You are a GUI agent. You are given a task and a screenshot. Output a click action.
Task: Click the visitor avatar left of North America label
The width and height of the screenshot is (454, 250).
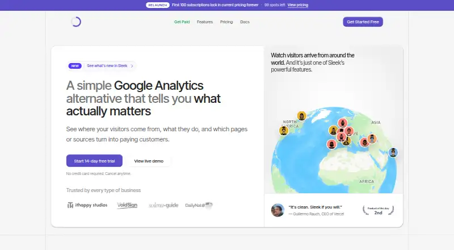[x=284, y=131]
